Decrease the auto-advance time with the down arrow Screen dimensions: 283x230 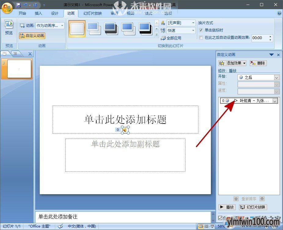[x=270, y=40]
